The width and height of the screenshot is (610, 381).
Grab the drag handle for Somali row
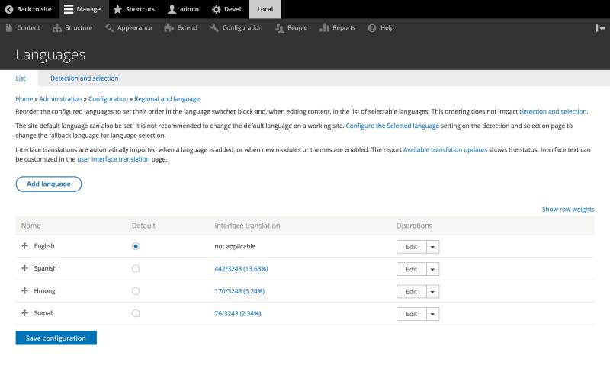coord(25,313)
